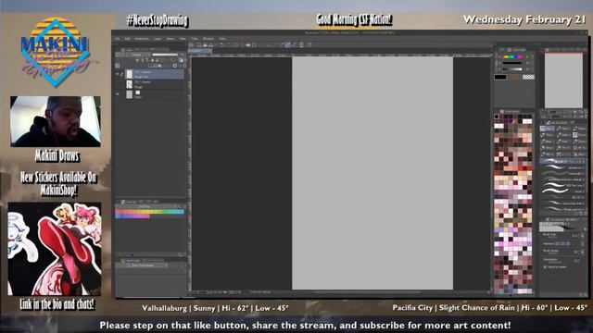Open the Animation menu
This screenshot has width=593, height=333.
[142, 39]
